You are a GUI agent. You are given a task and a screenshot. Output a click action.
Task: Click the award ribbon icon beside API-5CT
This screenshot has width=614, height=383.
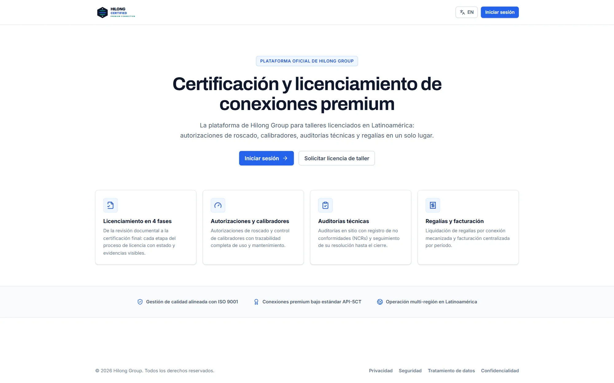pos(256,302)
